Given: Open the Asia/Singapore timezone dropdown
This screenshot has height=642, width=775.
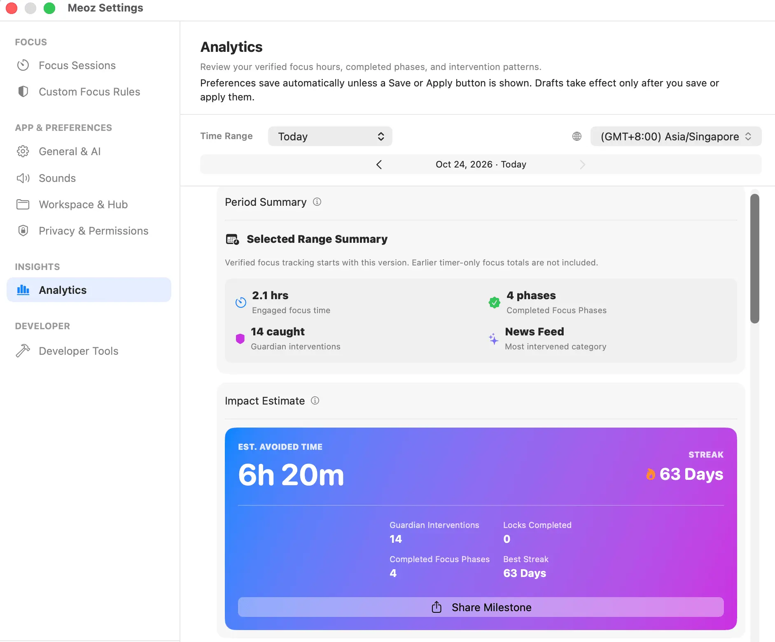Looking at the screenshot, I should [x=676, y=136].
